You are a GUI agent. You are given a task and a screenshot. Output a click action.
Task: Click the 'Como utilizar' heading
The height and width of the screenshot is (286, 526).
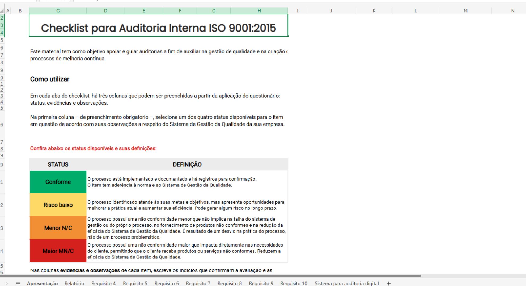pos(50,79)
